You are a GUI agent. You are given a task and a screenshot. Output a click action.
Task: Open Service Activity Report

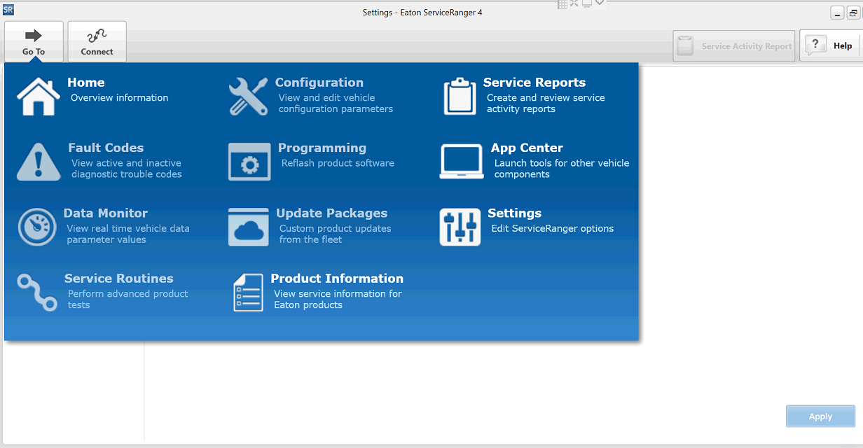(x=734, y=46)
